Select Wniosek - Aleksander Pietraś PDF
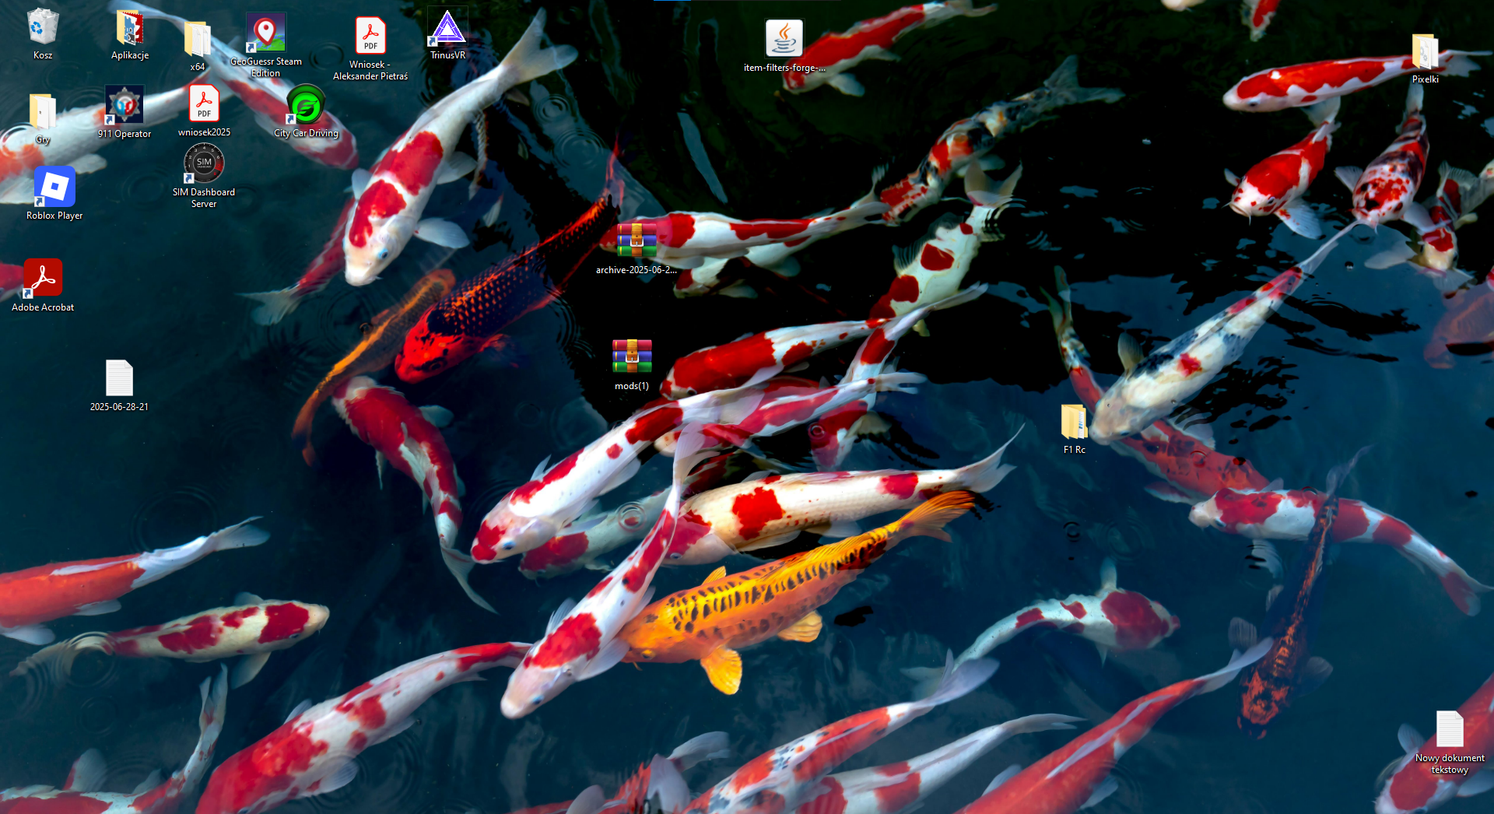The height and width of the screenshot is (814, 1494). (x=370, y=36)
